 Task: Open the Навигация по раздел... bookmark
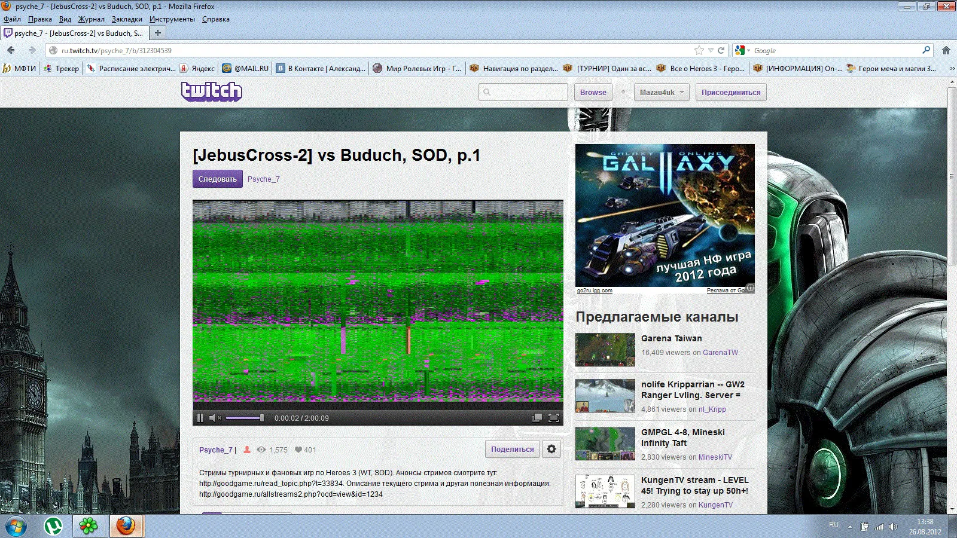514,68
